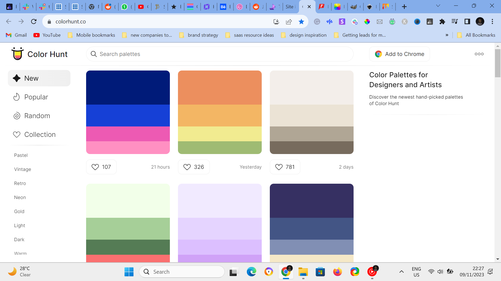501x281 pixels.
Task: Click the dark navy color swatch
Action: (128, 87)
